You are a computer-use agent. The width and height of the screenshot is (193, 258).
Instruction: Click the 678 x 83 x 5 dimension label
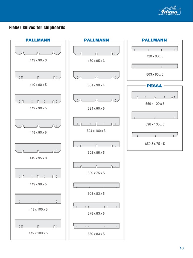96,214
